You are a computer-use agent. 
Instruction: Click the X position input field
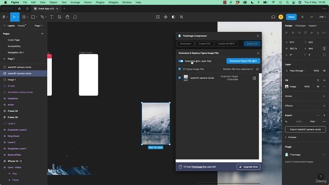coord(294,42)
